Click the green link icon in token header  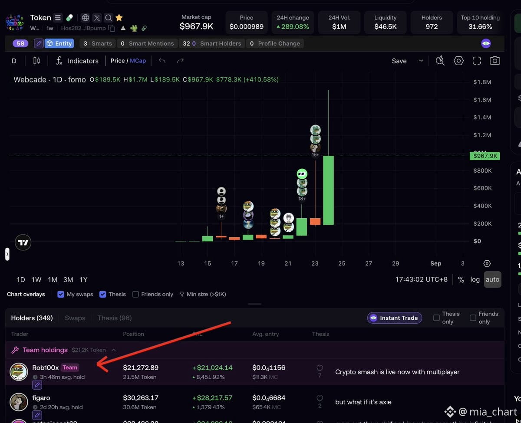click(144, 28)
